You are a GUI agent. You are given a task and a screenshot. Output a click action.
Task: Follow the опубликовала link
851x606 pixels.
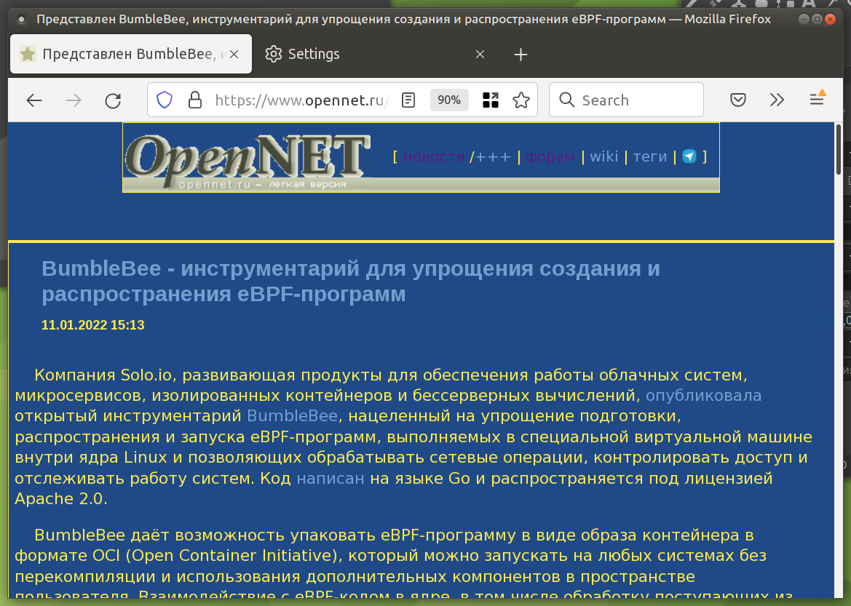pyautogui.click(x=703, y=396)
